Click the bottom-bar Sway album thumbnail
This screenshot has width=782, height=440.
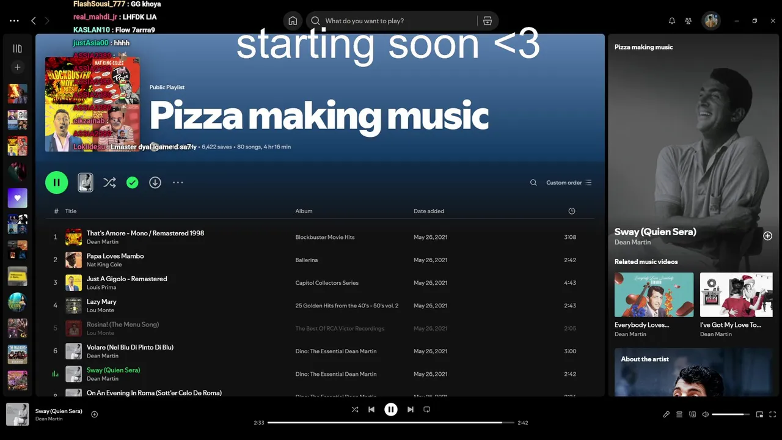pyautogui.click(x=17, y=414)
